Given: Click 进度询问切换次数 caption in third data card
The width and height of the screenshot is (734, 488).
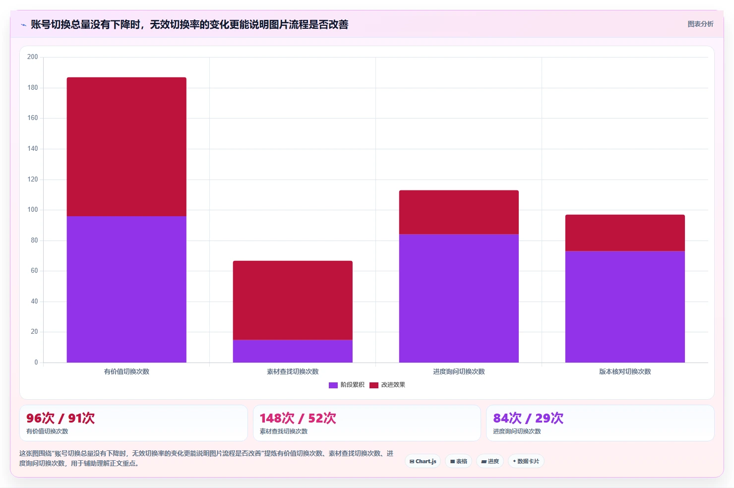Looking at the screenshot, I should tap(517, 431).
